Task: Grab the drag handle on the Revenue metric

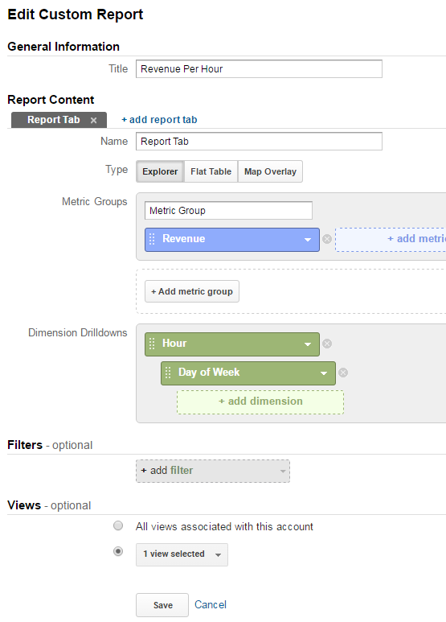Action: coord(152,239)
